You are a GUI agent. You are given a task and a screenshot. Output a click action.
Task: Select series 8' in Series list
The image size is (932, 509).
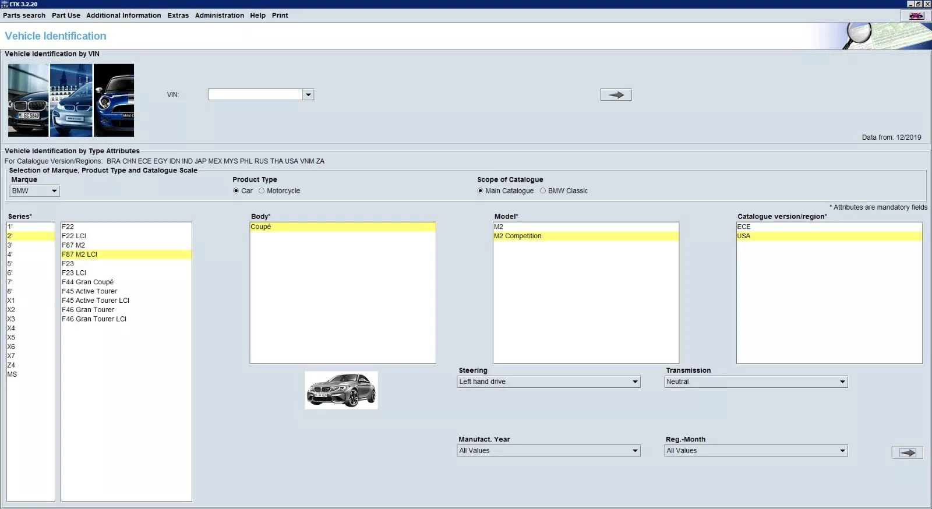coord(31,291)
